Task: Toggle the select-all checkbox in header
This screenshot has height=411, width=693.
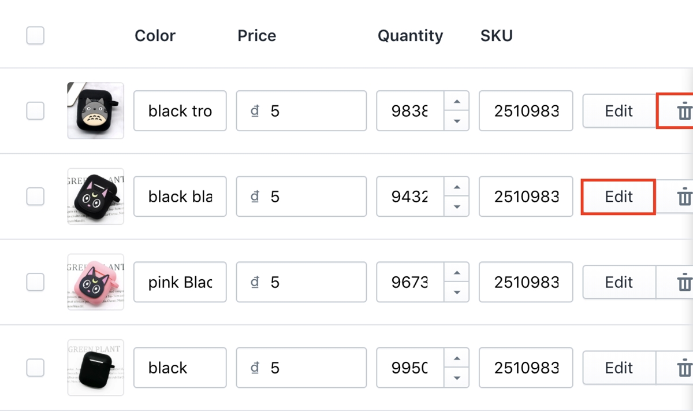Action: click(35, 36)
